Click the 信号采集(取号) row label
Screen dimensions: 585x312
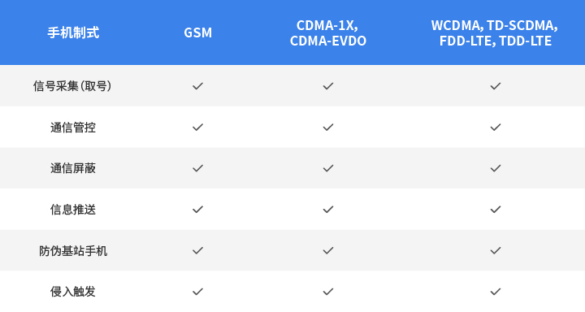click(x=72, y=86)
